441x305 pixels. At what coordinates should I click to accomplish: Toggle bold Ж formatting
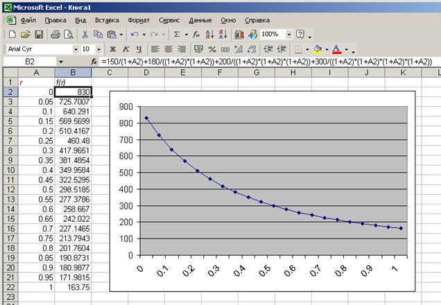click(113, 49)
